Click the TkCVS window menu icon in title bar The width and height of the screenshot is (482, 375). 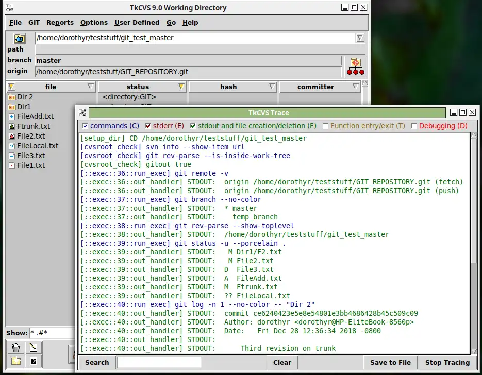[10, 8]
